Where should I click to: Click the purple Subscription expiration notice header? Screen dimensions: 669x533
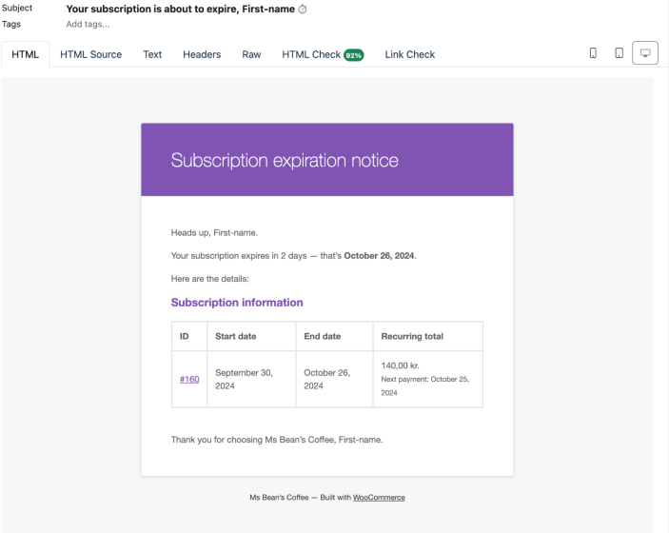pyautogui.click(x=326, y=160)
